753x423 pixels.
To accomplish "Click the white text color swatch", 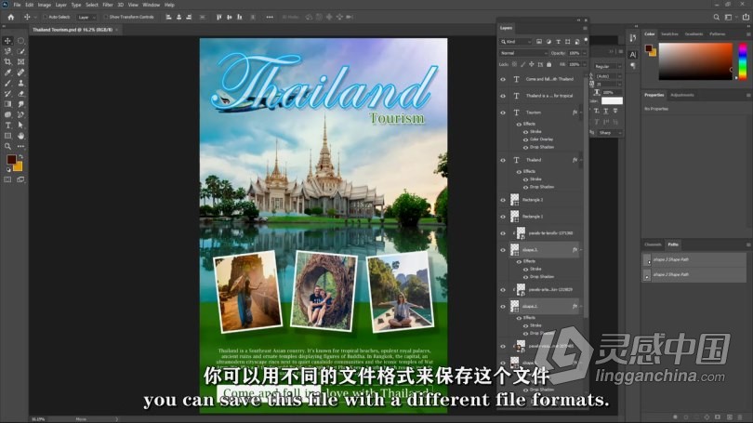I will 612,100.
